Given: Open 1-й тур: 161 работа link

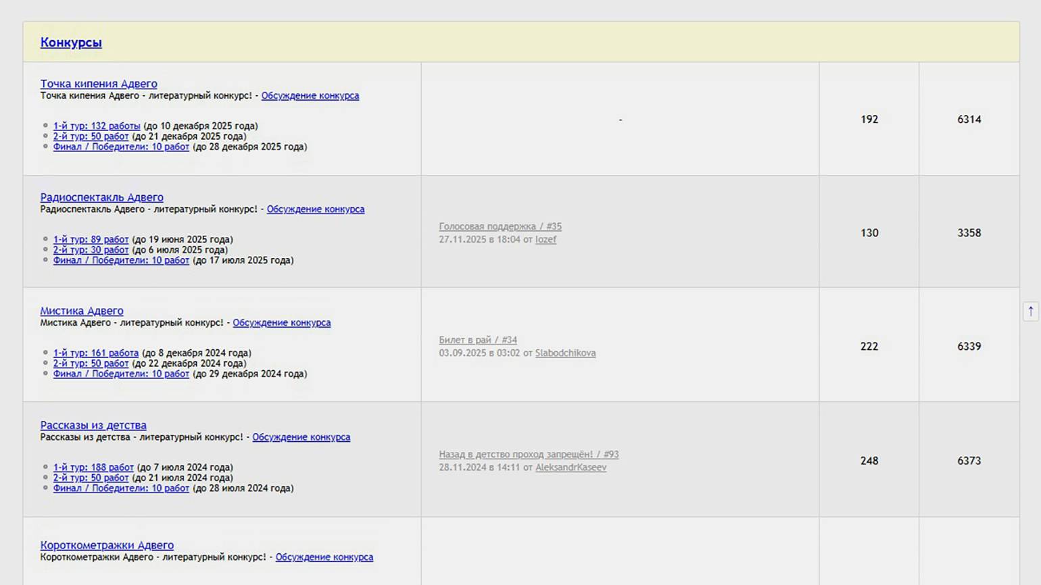Looking at the screenshot, I should pyautogui.click(x=95, y=353).
